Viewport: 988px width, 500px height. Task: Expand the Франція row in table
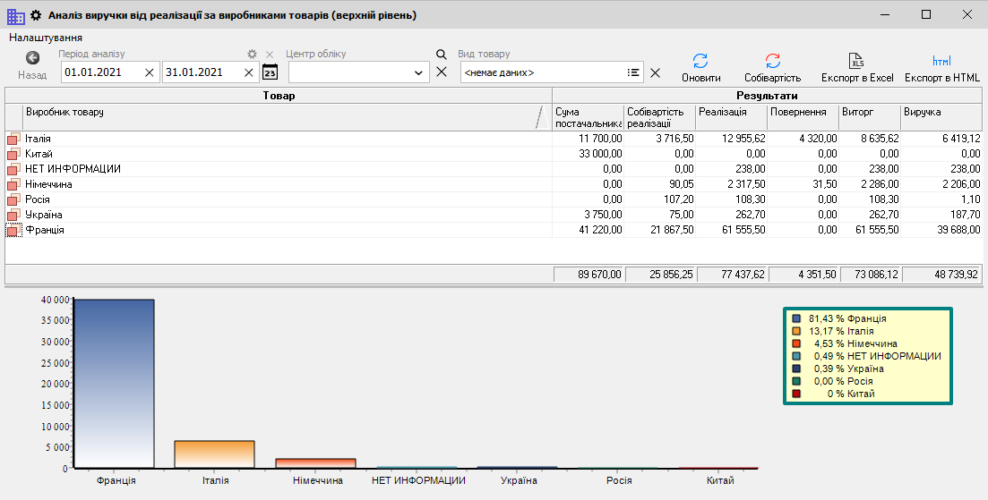13,231
